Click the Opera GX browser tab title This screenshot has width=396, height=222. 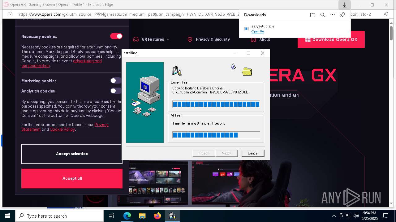tap(62, 5)
